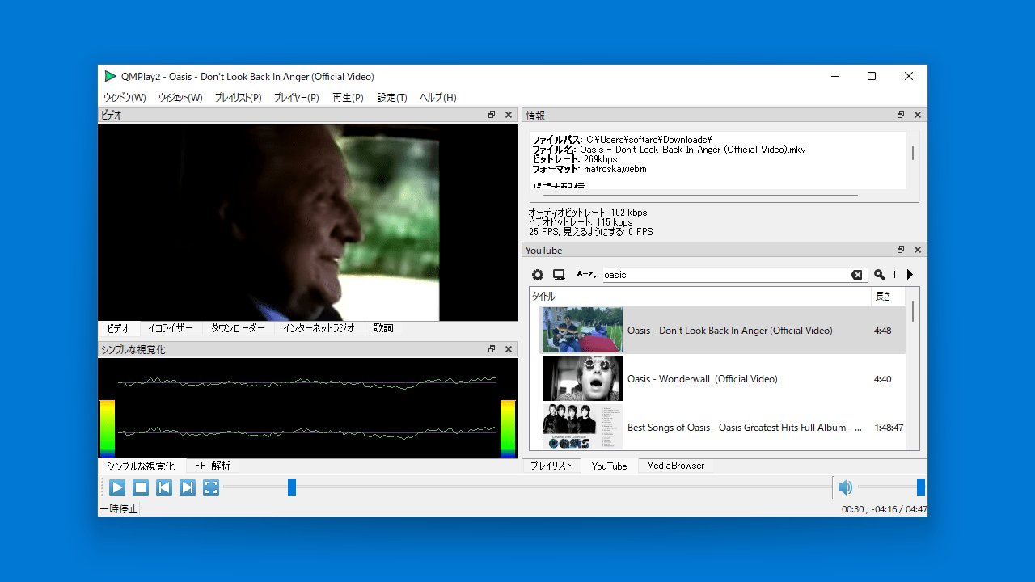Float the シンプルな視覚化 panel

click(492, 349)
